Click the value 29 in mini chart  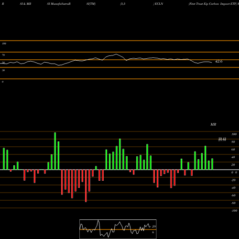pos(154,227)
